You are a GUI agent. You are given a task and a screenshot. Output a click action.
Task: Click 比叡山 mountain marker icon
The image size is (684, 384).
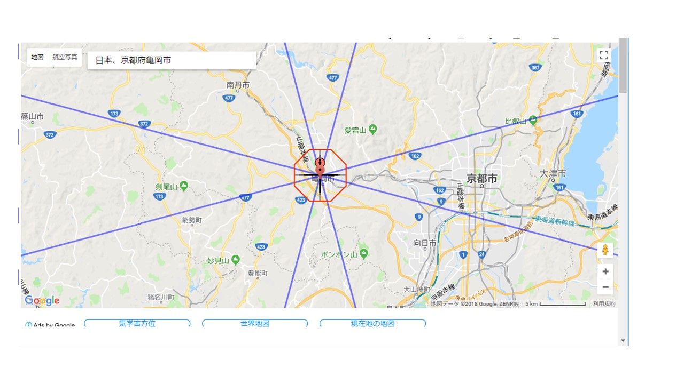(x=533, y=121)
